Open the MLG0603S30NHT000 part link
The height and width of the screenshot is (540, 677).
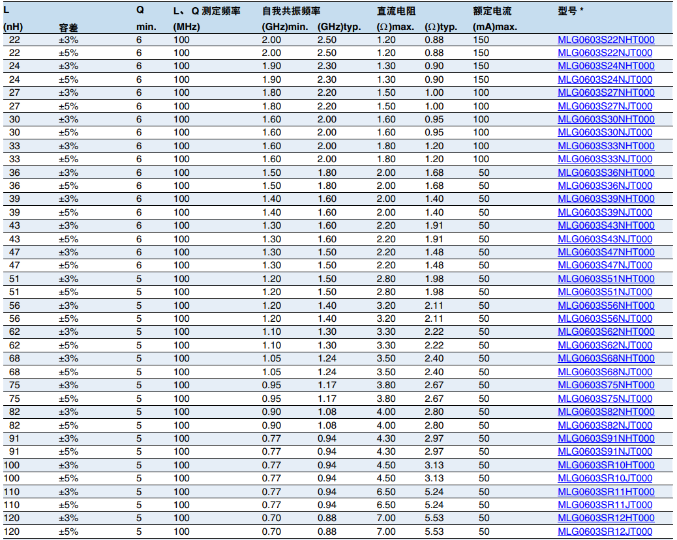pos(606,119)
